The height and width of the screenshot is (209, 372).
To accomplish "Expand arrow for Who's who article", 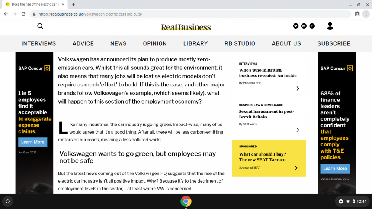I will click(x=298, y=88).
